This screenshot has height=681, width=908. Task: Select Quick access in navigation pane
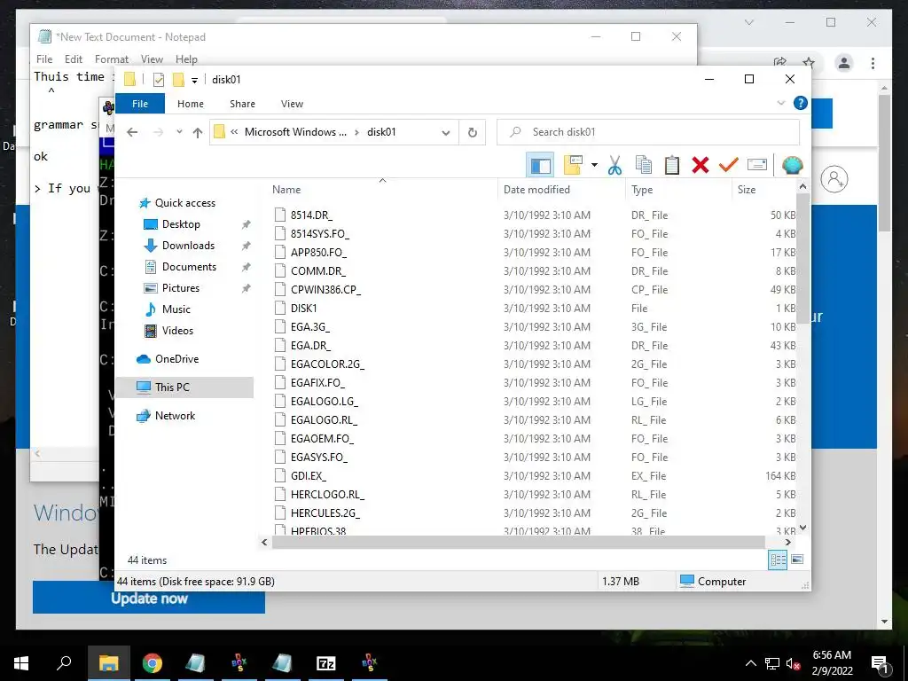click(184, 203)
